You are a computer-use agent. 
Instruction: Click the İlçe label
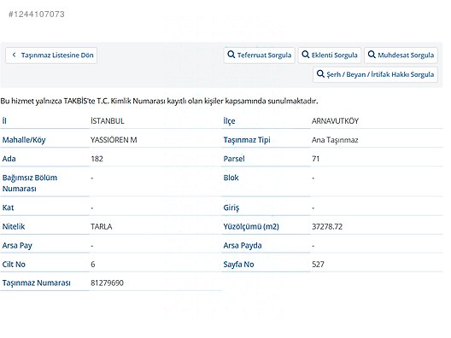coord(229,121)
